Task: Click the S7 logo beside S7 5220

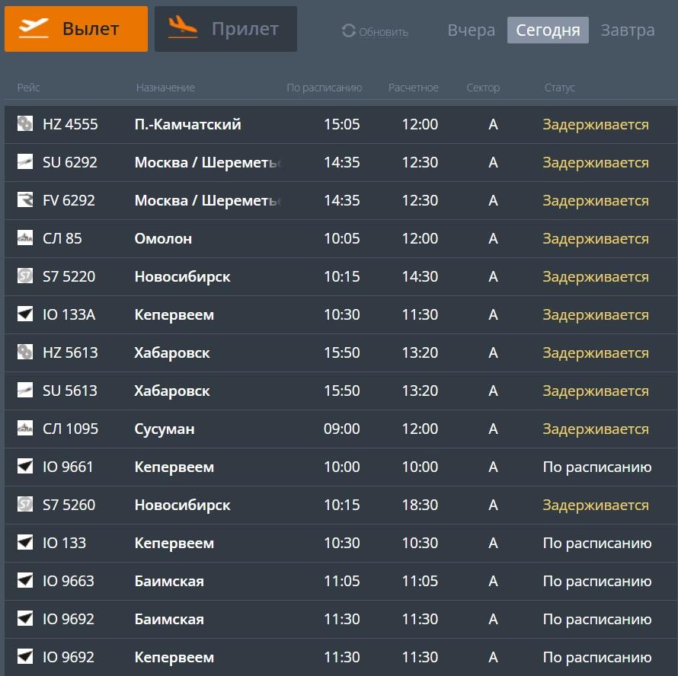Action: click(x=25, y=276)
